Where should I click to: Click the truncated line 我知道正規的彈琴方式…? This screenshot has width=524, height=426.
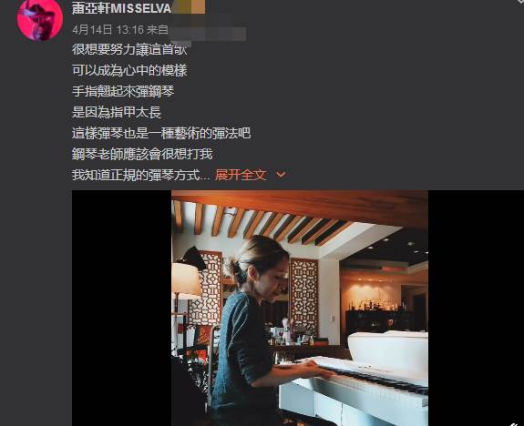tap(140, 175)
